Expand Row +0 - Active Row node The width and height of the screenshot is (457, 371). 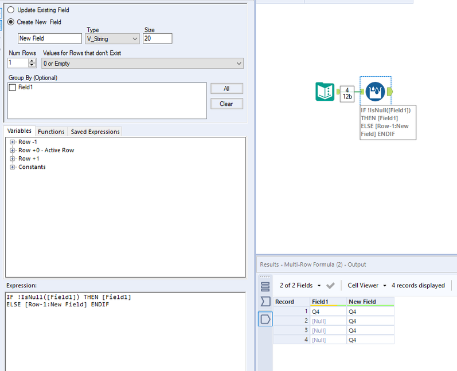coord(12,151)
